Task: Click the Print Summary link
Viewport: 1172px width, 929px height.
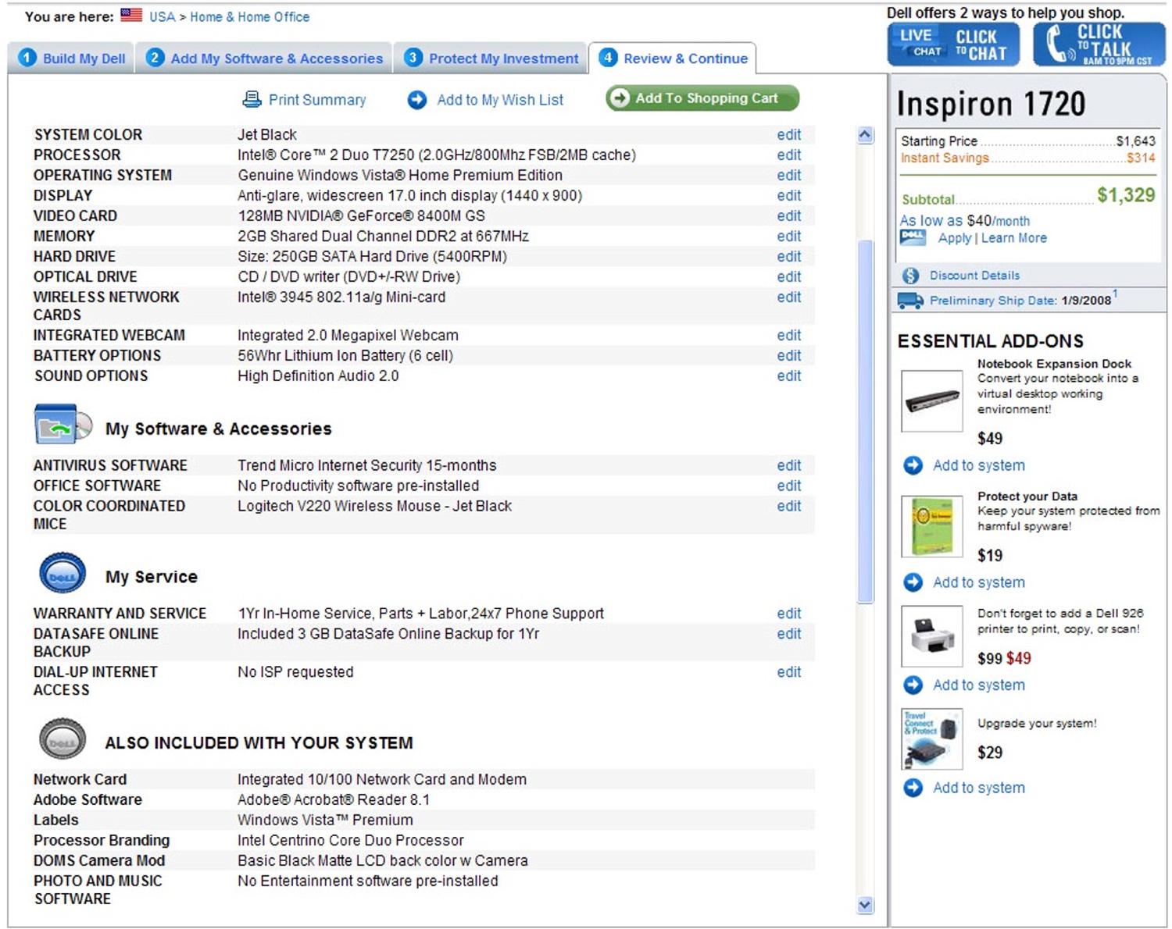Action: click(x=317, y=100)
